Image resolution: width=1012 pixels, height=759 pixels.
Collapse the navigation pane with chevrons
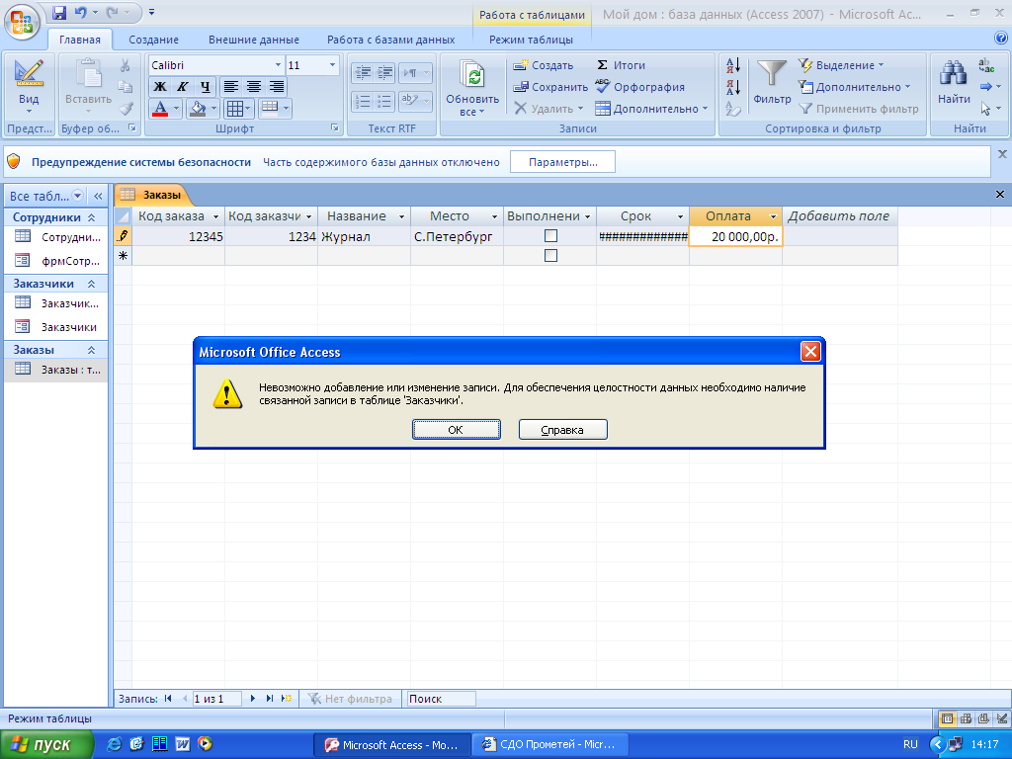(x=98, y=197)
